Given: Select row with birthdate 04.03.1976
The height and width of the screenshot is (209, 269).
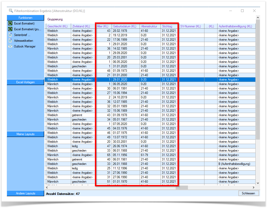Looking at the screenshot, I should tap(150, 129).
